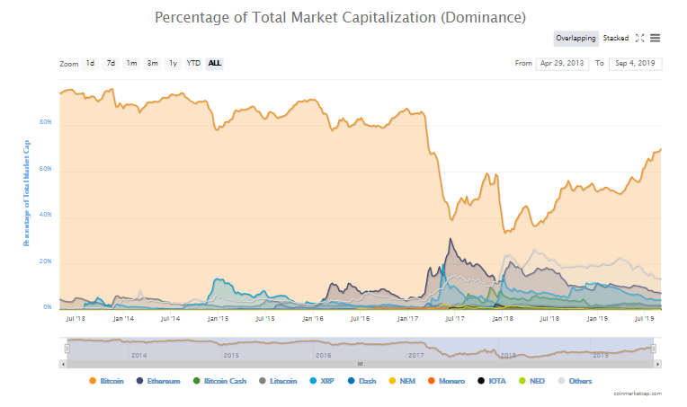Click the navigator right scroll arrow

(657, 364)
